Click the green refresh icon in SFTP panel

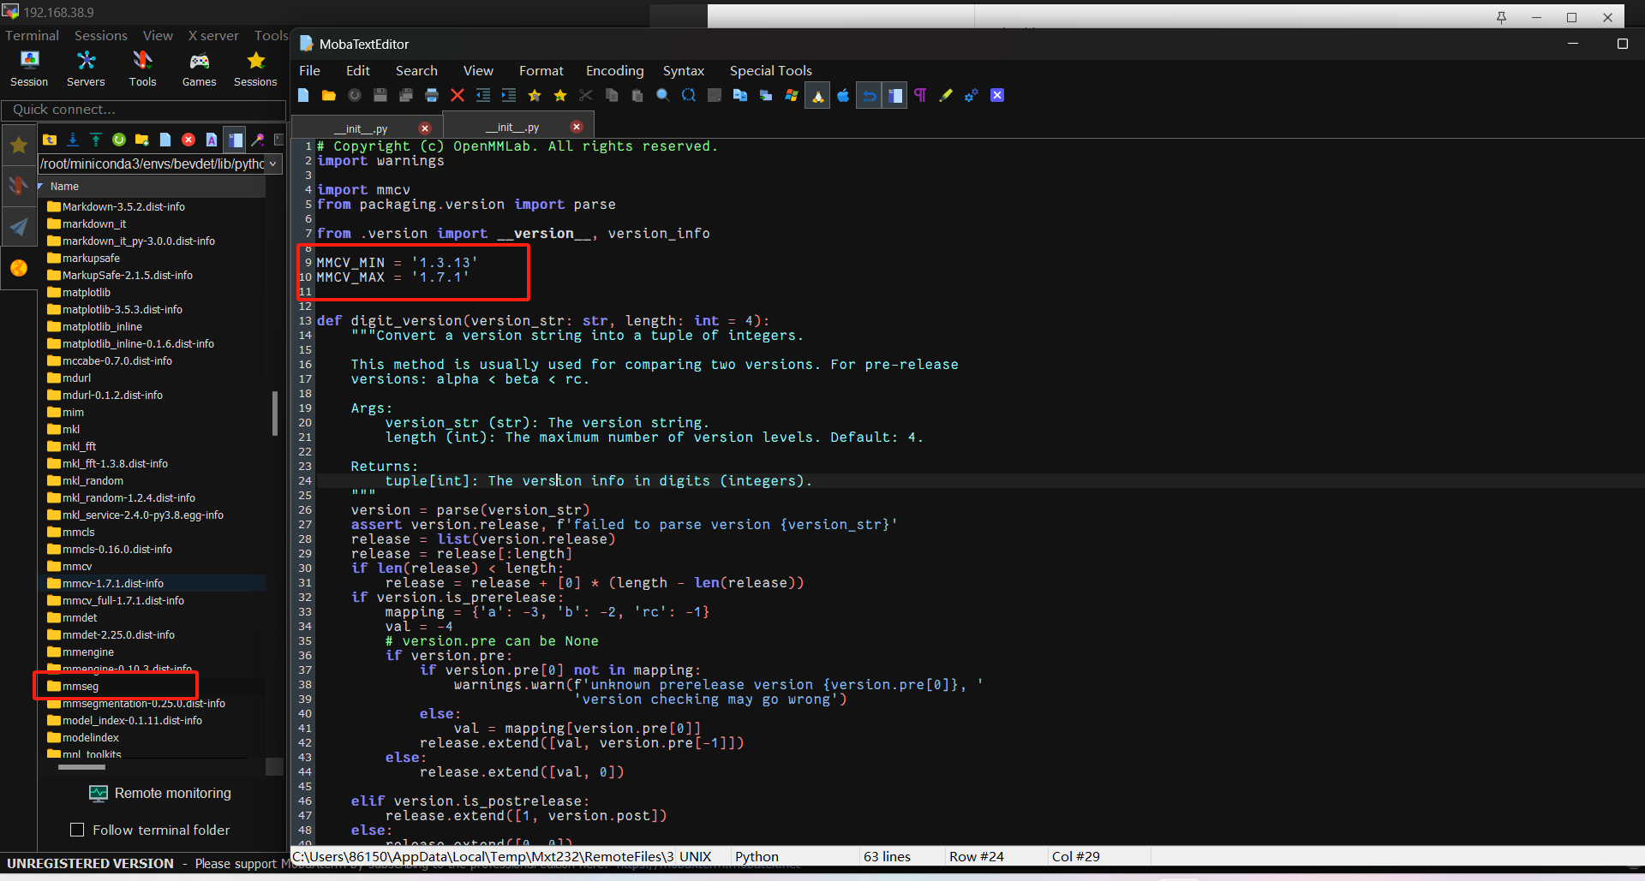click(x=119, y=140)
